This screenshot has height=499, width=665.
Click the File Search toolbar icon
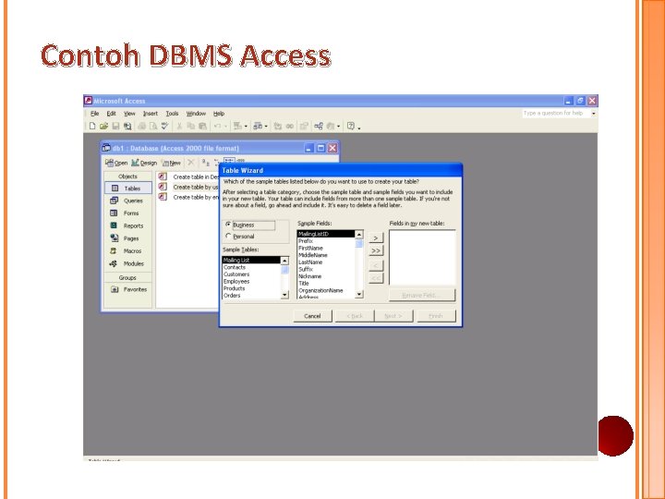[127, 126]
